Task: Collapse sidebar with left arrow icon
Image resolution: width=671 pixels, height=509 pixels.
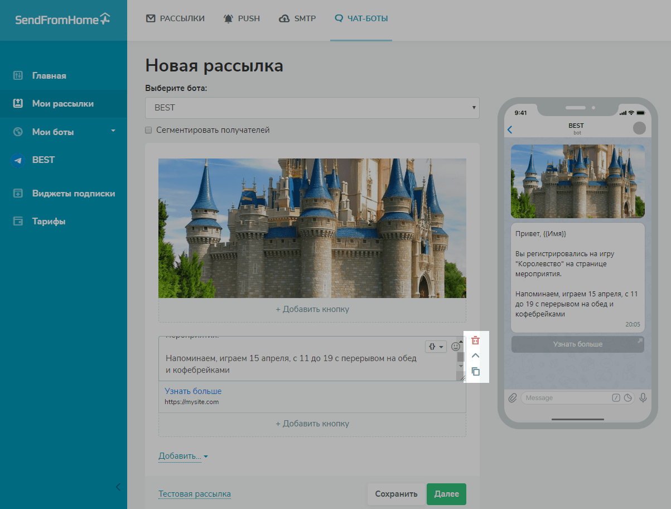Action: (x=118, y=487)
